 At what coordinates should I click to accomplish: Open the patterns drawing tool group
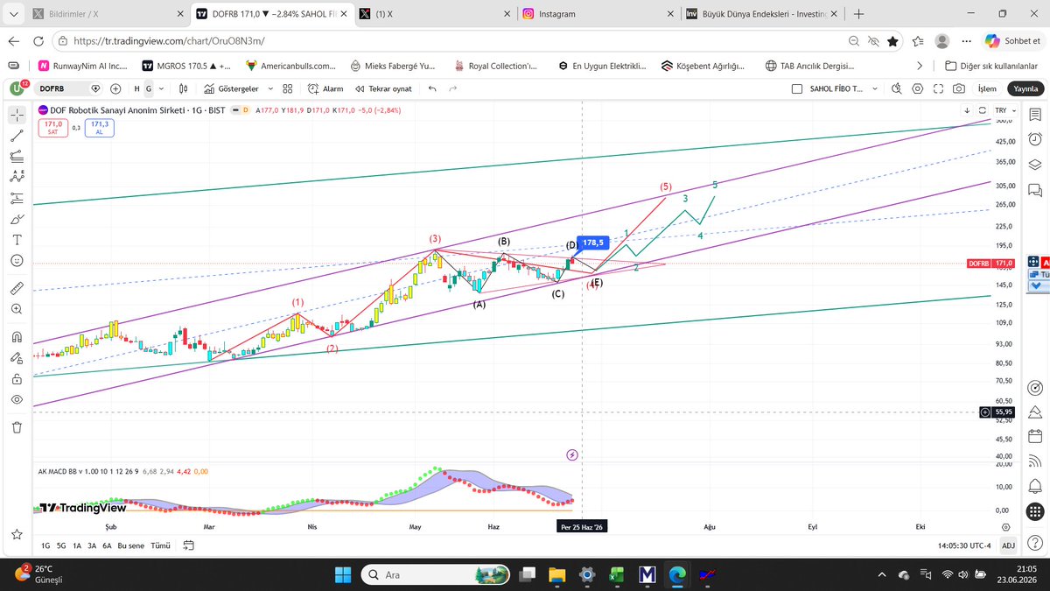[x=17, y=177]
